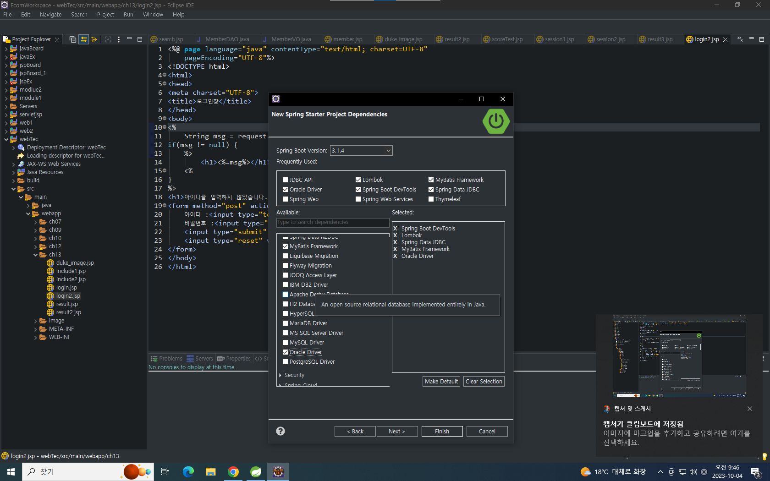Screen dimensions: 770x481
Task: Expand the WEB-INF folder
Action: [x=36, y=337]
